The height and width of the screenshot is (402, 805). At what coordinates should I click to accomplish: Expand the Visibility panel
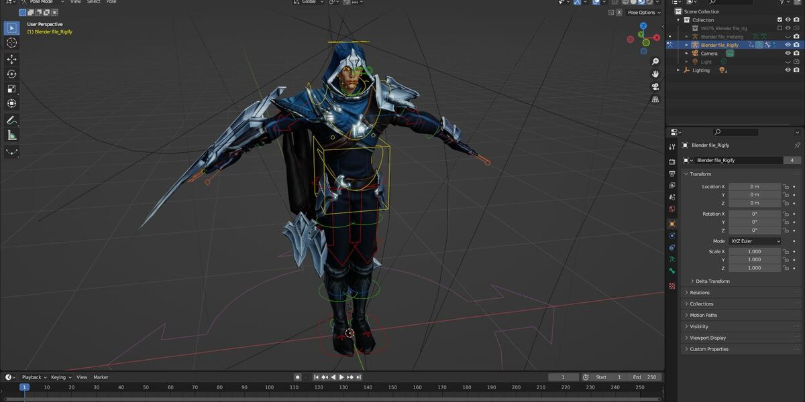coord(699,327)
